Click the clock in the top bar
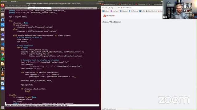The image size is (197, 110). (x=101, y=1)
